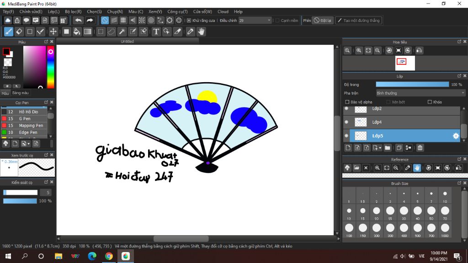Zoom in using Navigator magnifier plus
468x263 pixels.
(359, 50)
